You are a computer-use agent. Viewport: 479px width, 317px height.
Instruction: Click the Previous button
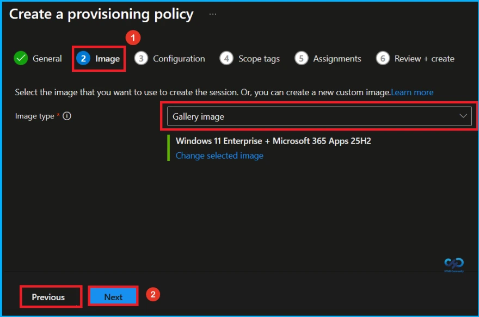coord(50,297)
